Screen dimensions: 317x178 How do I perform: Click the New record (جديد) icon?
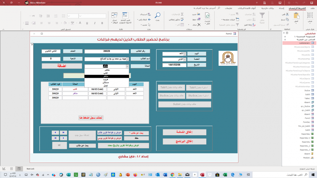point(198,14)
